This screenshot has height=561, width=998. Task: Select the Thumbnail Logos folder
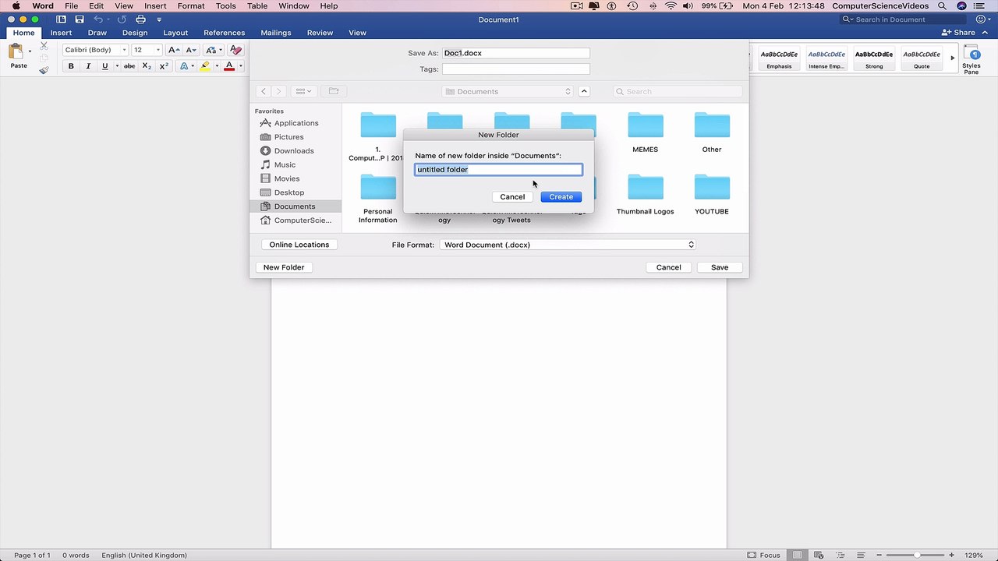coord(645,195)
